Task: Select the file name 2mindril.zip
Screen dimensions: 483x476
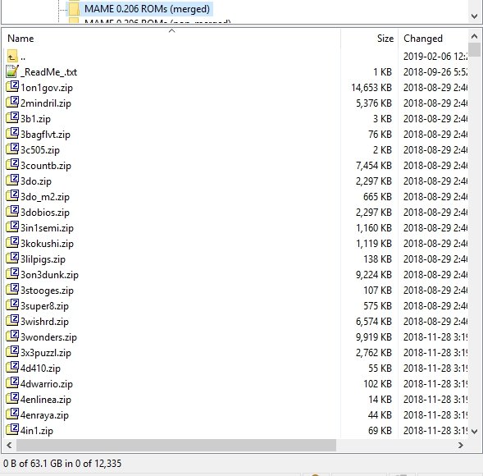Action: [46, 103]
